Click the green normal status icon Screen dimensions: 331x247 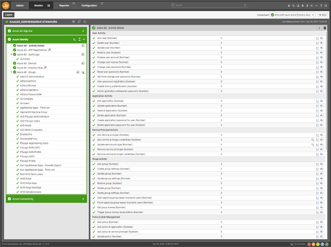[x=327, y=244]
